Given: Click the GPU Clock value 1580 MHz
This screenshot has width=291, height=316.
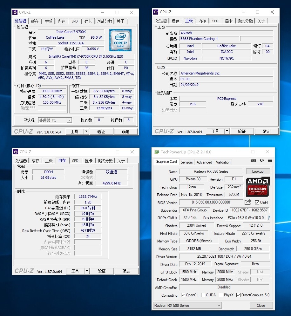Looking at the screenshot, I should tap(189, 272).
